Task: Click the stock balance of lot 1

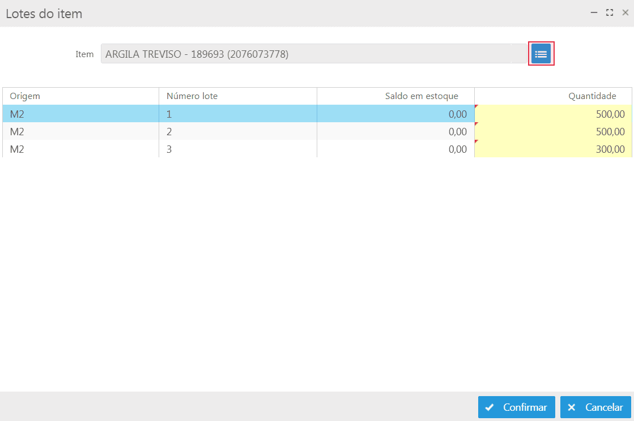Action: (x=395, y=114)
